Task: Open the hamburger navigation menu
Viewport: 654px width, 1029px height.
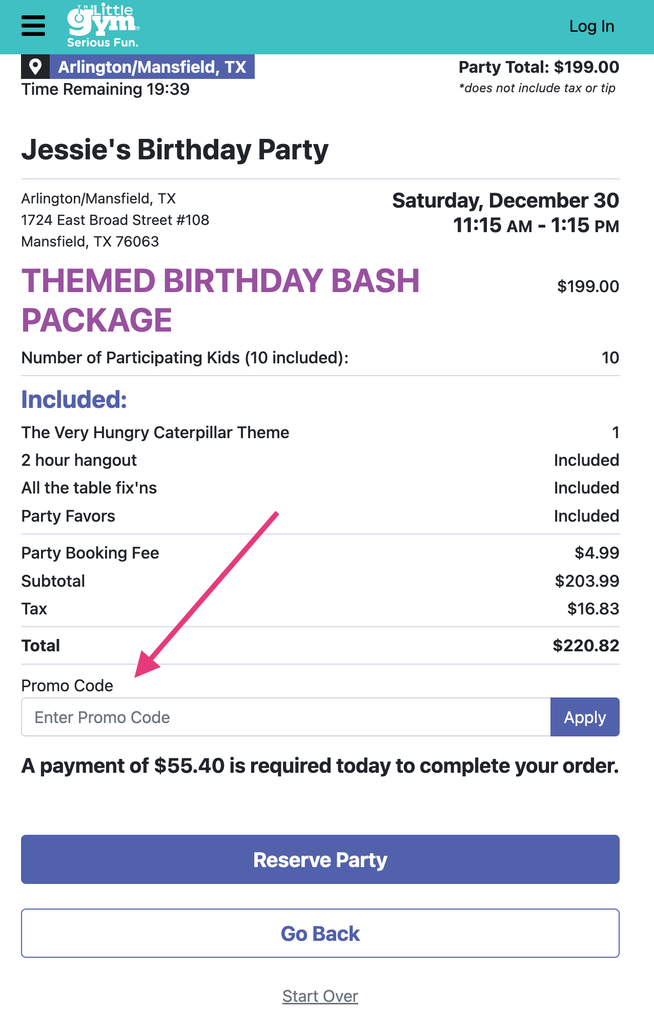Action: [x=33, y=26]
